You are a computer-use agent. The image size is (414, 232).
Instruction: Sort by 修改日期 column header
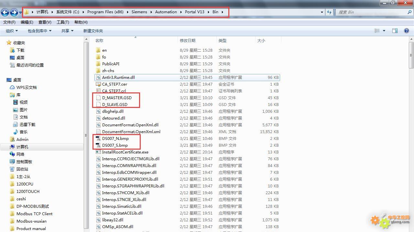coord(197,40)
